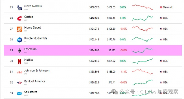Click the Ethereum price trend chart

click(142, 50)
